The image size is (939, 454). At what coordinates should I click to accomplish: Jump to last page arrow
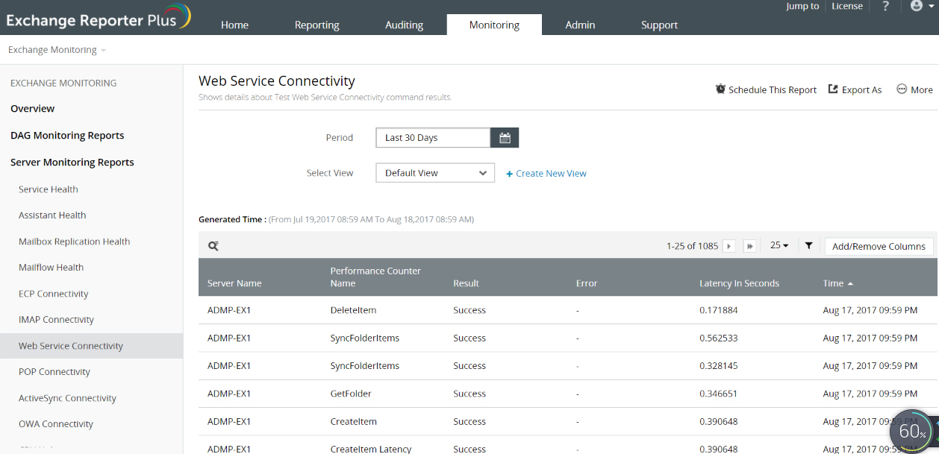750,246
